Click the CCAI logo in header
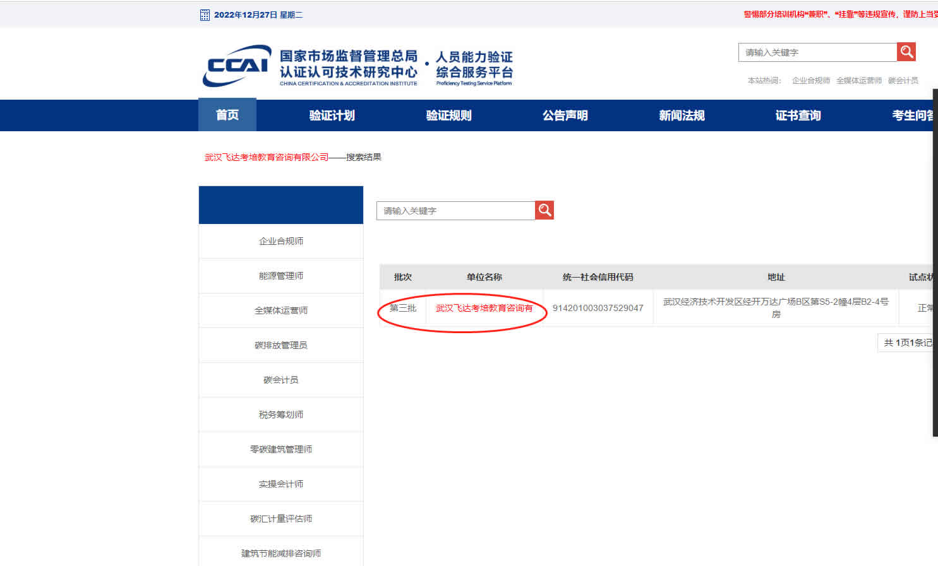Screen dimensions: 938x566 237,66
